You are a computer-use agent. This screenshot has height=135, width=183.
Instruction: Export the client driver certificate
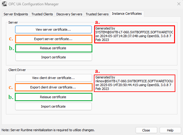point(53,87)
